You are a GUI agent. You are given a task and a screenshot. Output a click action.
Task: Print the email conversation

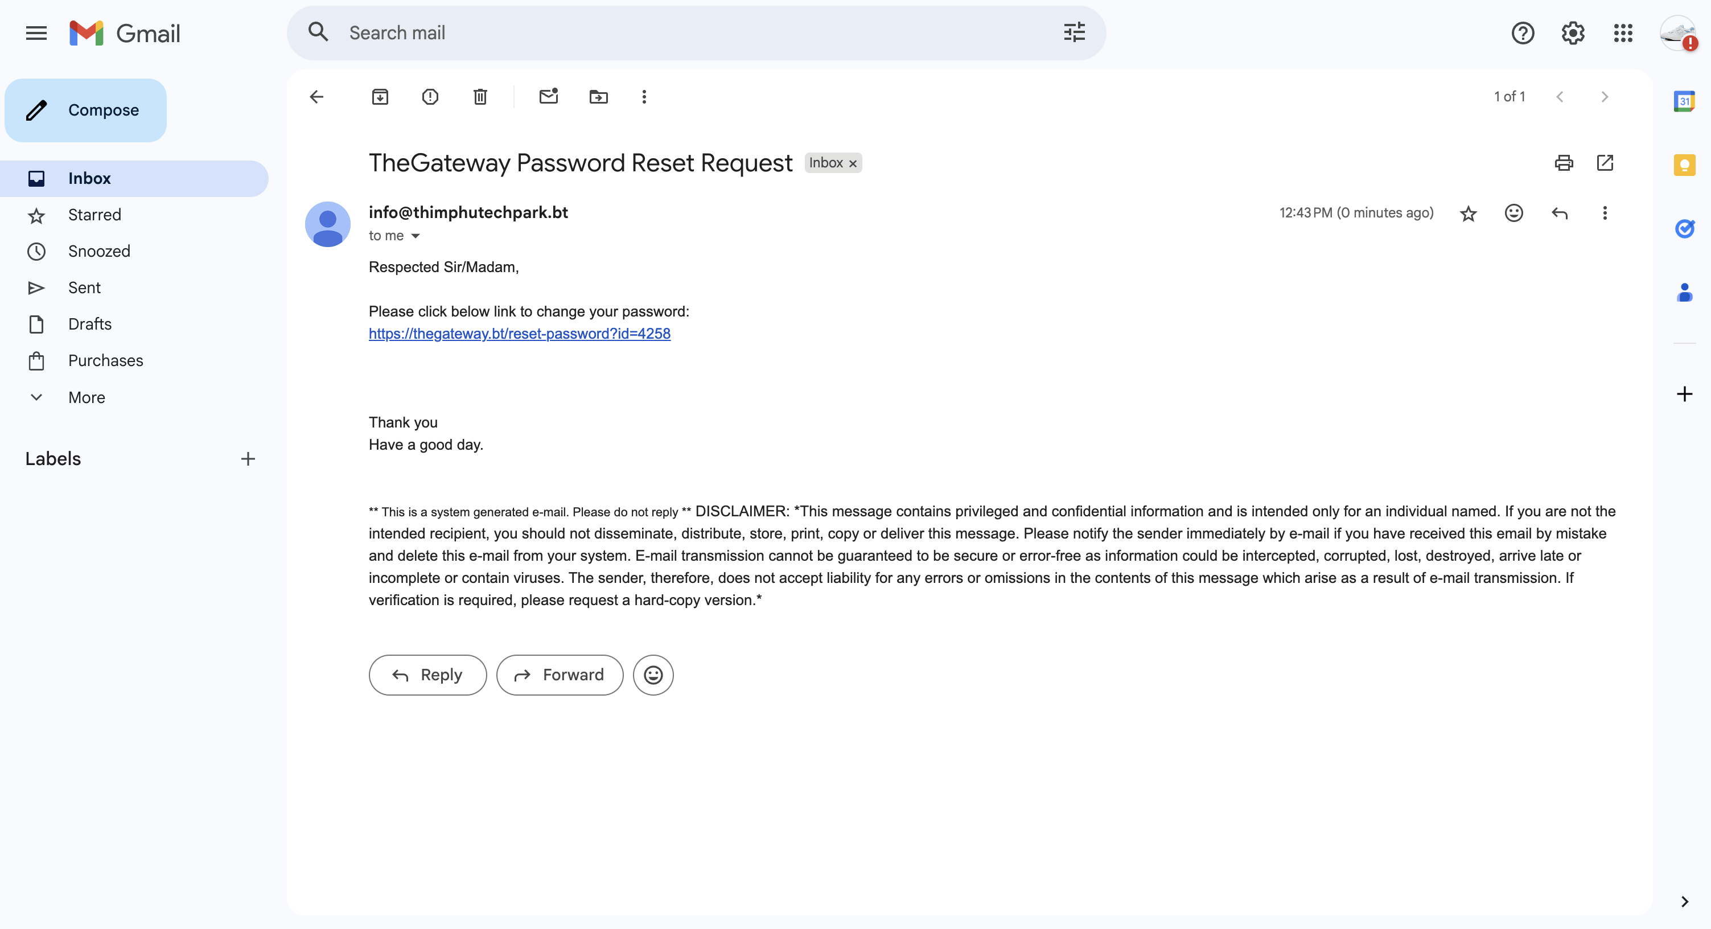[x=1564, y=163]
